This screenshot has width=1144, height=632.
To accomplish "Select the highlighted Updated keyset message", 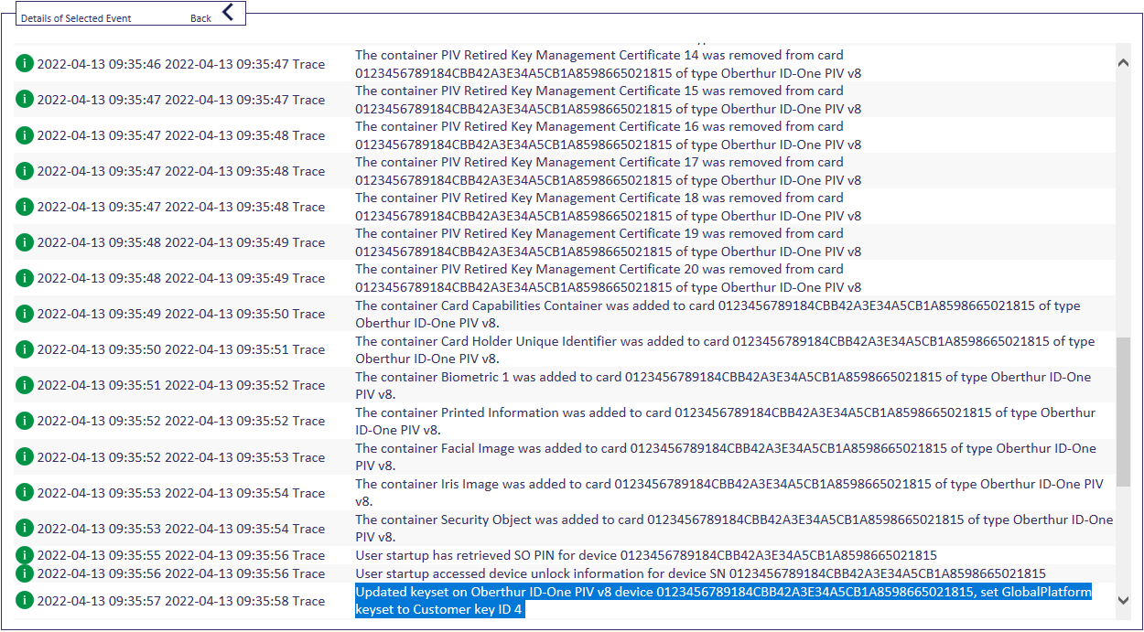I will pos(723,601).
